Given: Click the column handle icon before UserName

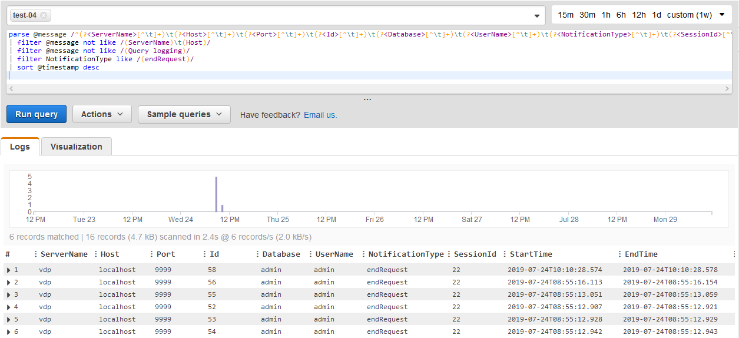Looking at the screenshot, I should point(311,254).
